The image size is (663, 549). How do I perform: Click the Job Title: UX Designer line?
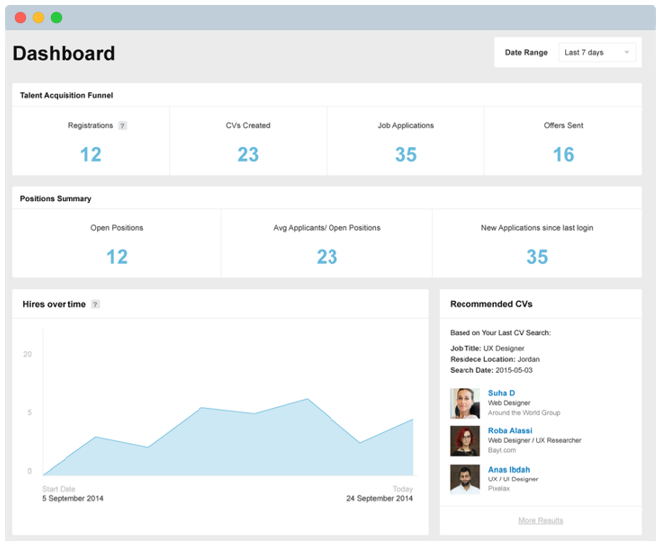click(x=487, y=348)
